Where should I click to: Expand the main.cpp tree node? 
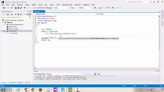(x=7, y=33)
